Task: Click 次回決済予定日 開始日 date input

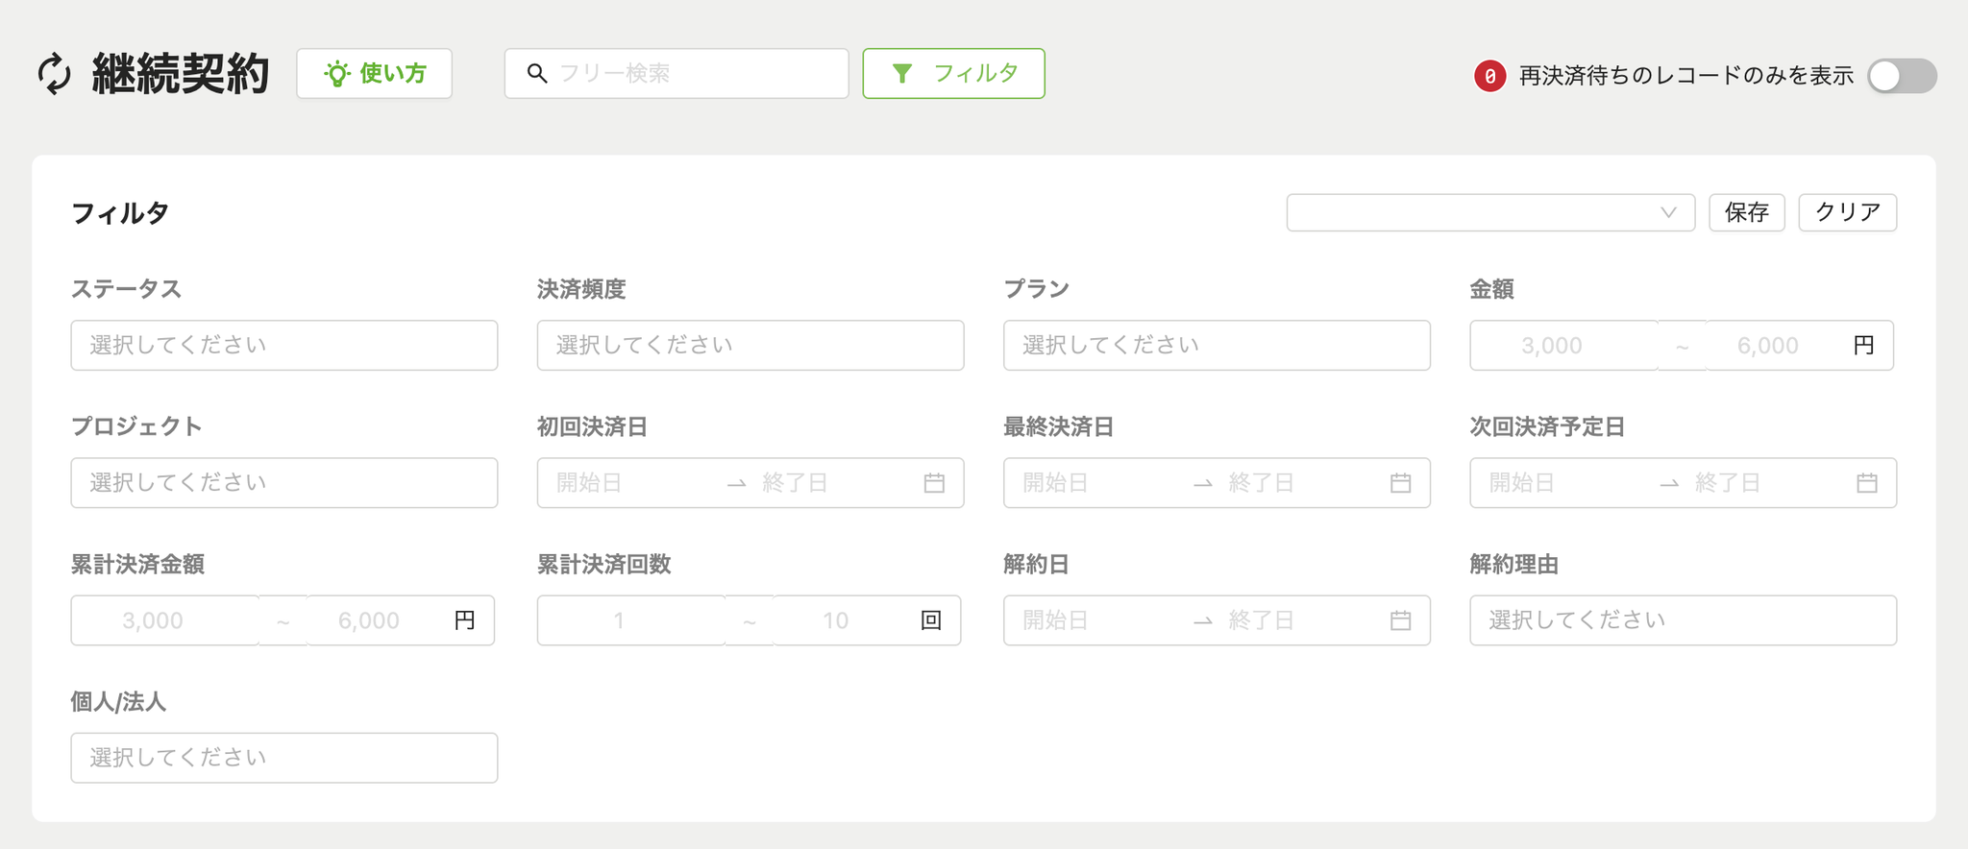Action: coord(1566,483)
